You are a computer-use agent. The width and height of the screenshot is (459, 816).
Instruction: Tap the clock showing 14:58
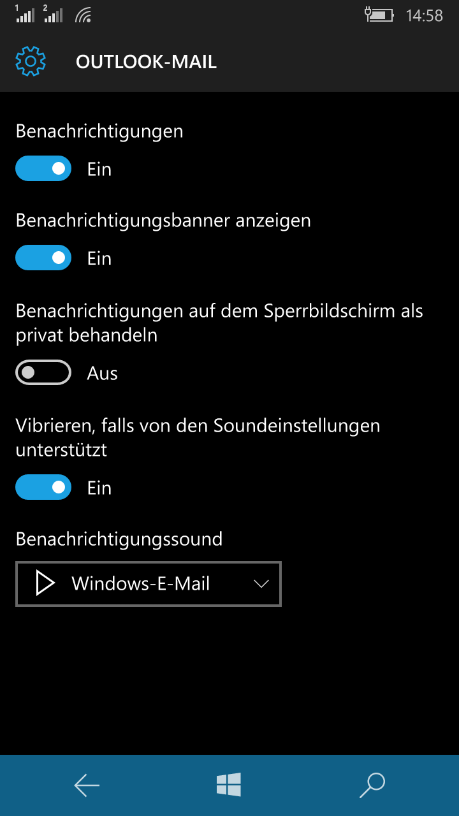click(425, 16)
